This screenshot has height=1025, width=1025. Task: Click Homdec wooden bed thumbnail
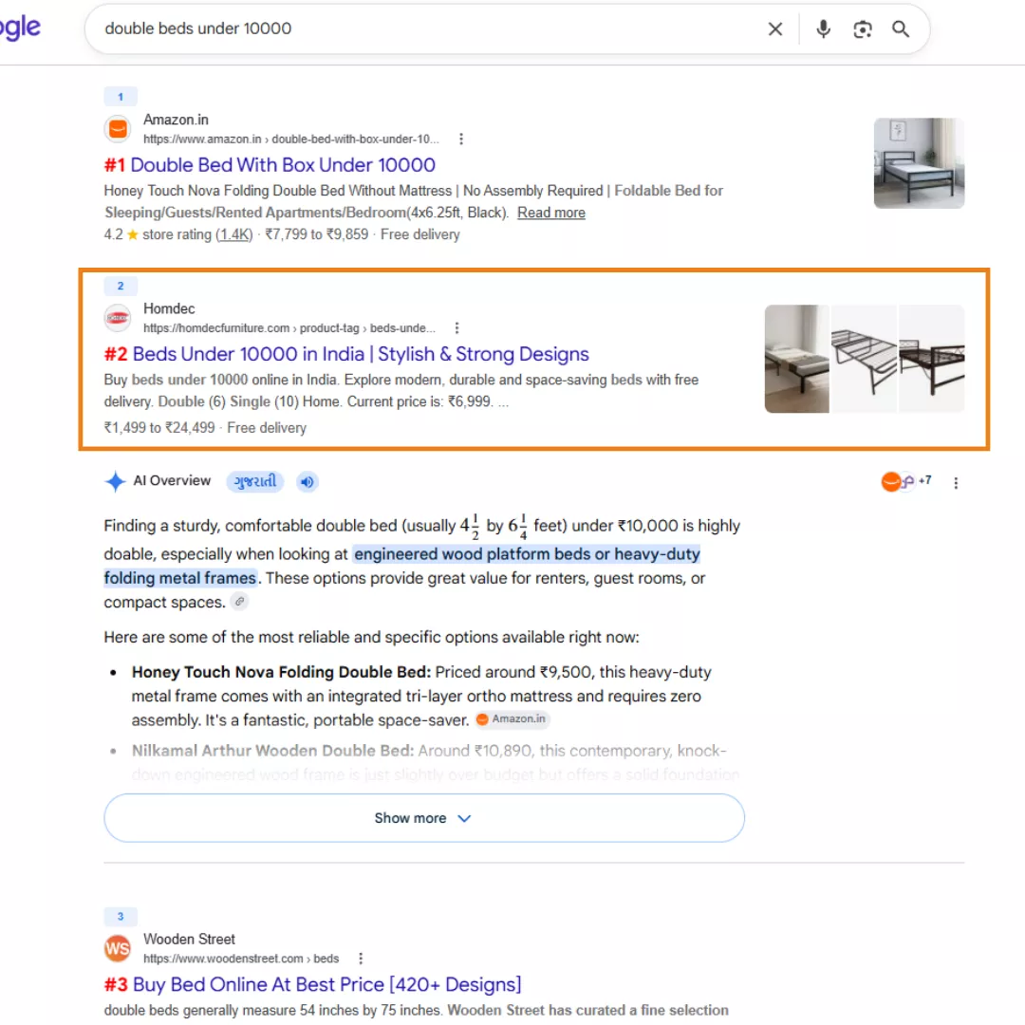pos(797,358)
